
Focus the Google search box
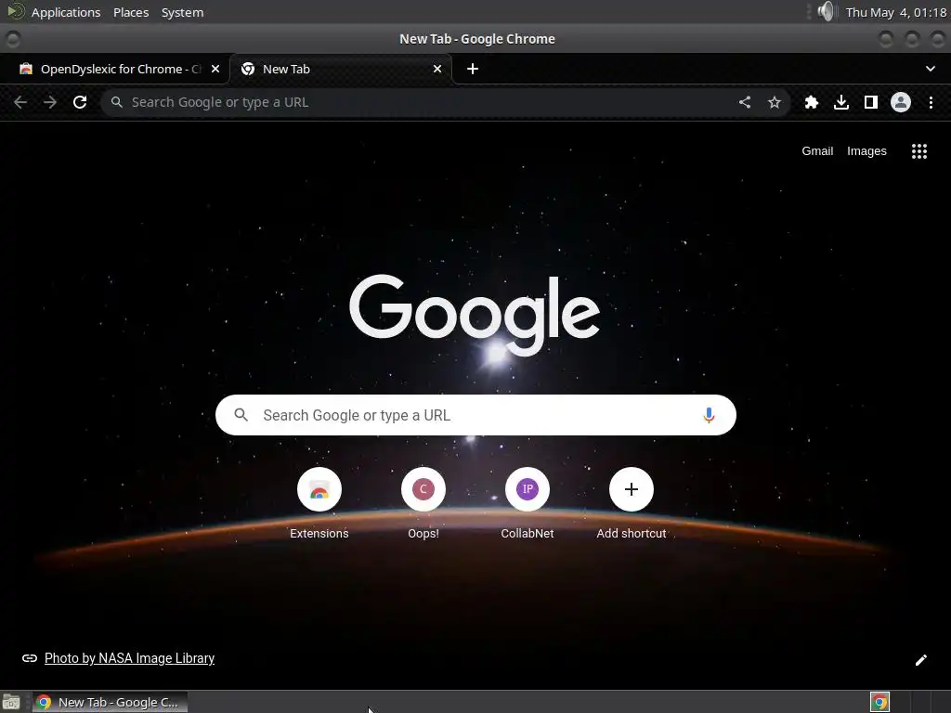coord(475,415)
